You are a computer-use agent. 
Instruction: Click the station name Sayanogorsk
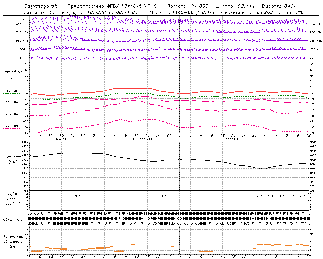(x=41, y=6)
